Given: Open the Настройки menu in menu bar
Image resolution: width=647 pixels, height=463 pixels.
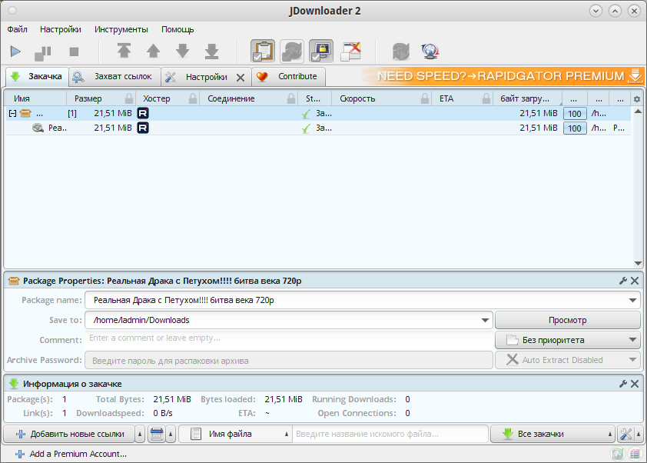Looking at the screenshot, I should (x=60, y=29).
